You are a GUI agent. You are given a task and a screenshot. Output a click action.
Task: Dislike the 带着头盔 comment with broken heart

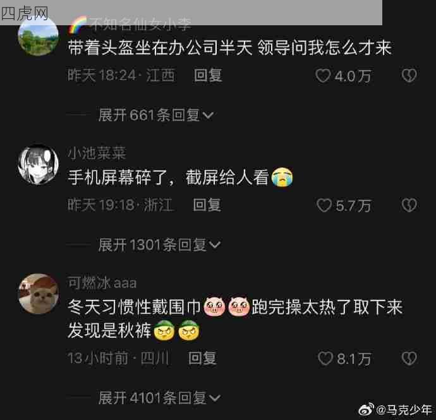[x=409, y=75]
